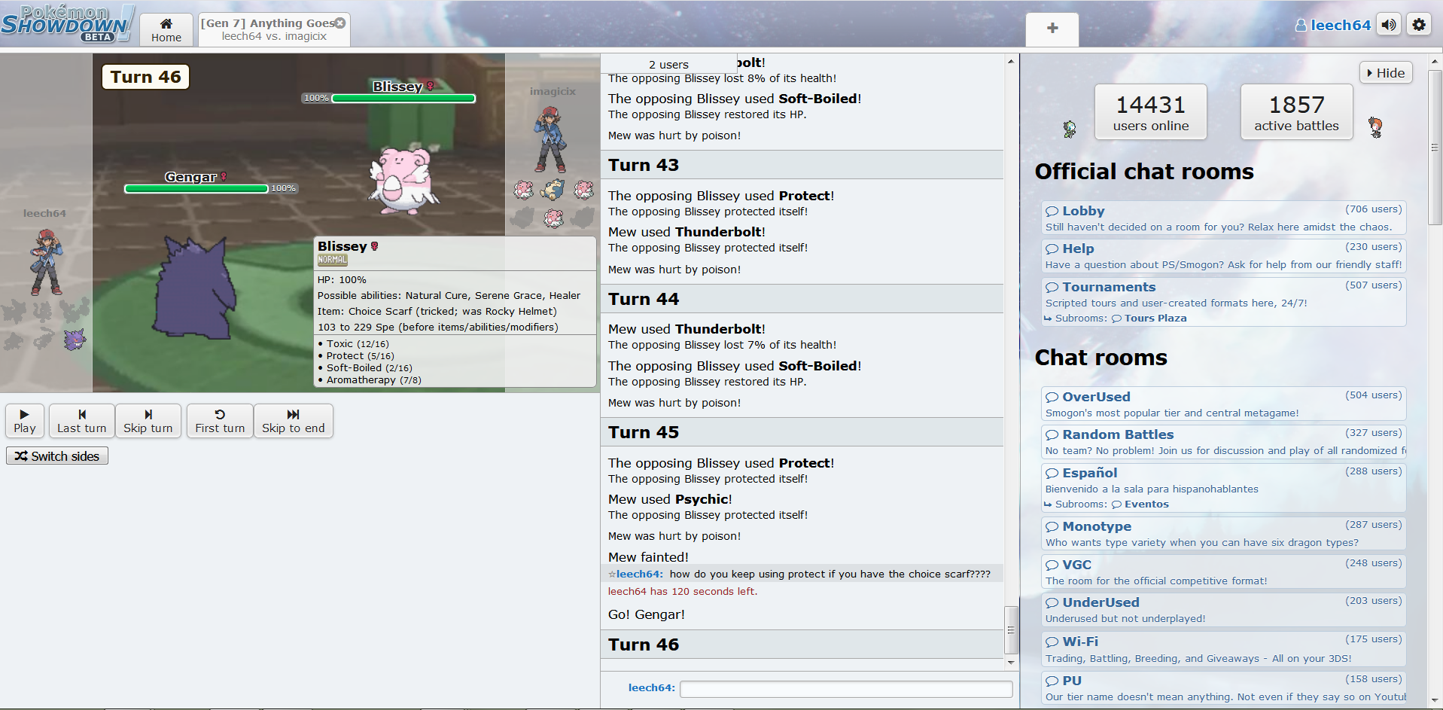Click the Home tab icon
The height and width of the screenshot is (710, 1443).
click(166, 24)
